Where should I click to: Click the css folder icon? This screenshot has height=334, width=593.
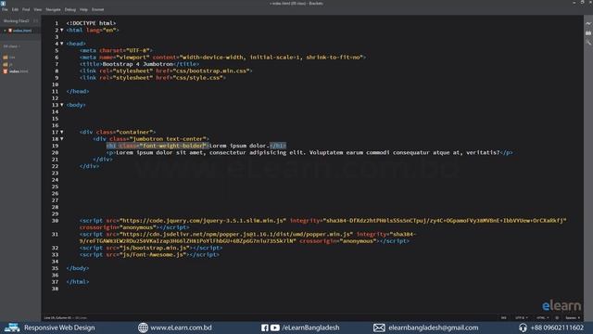(x=6, y=58)
